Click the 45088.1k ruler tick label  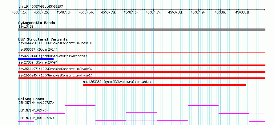click(x=243, y=12)
